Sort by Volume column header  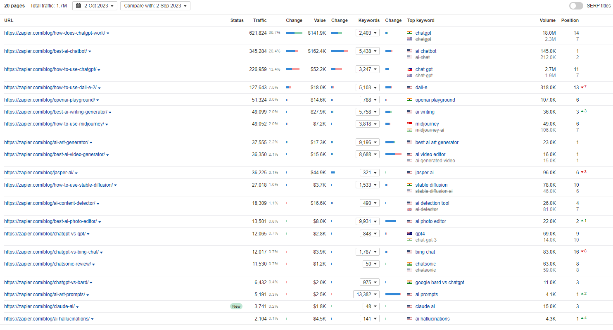548,20
